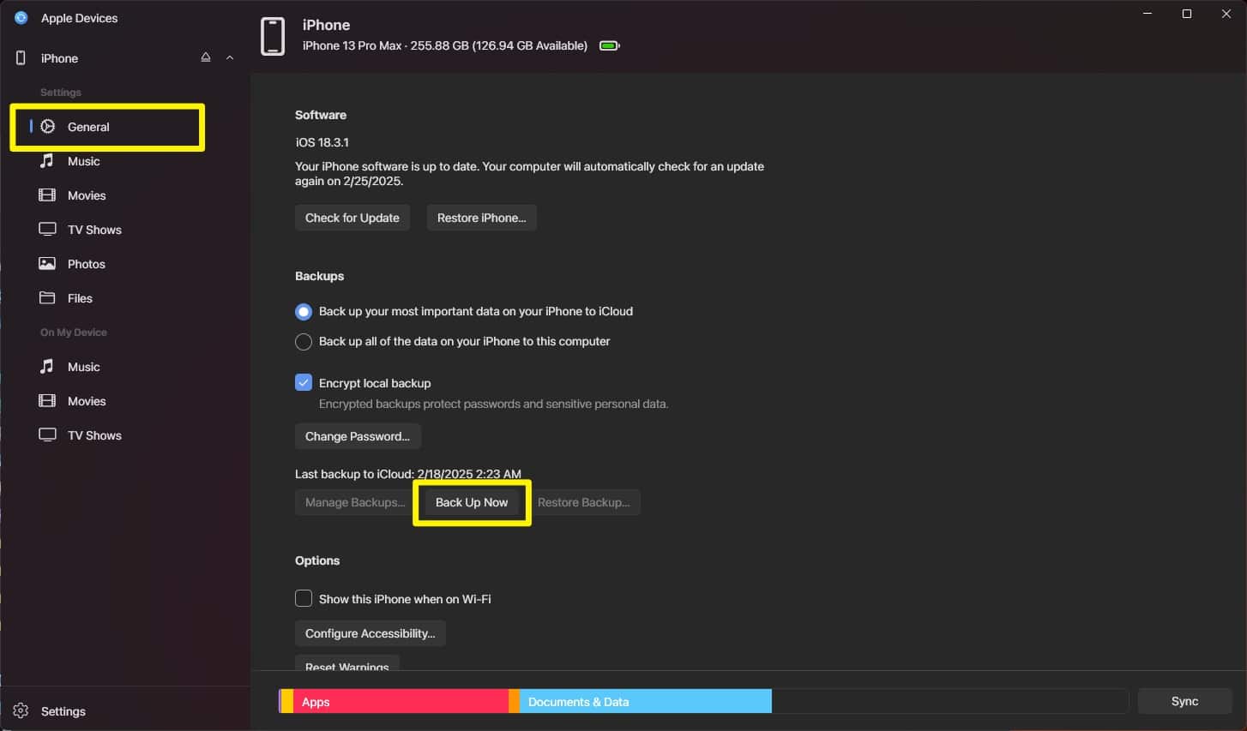This screenshot has height=731, width=1247.
Task: Click the Encrypted backups protect passwords description
Action: pos(493,404)
